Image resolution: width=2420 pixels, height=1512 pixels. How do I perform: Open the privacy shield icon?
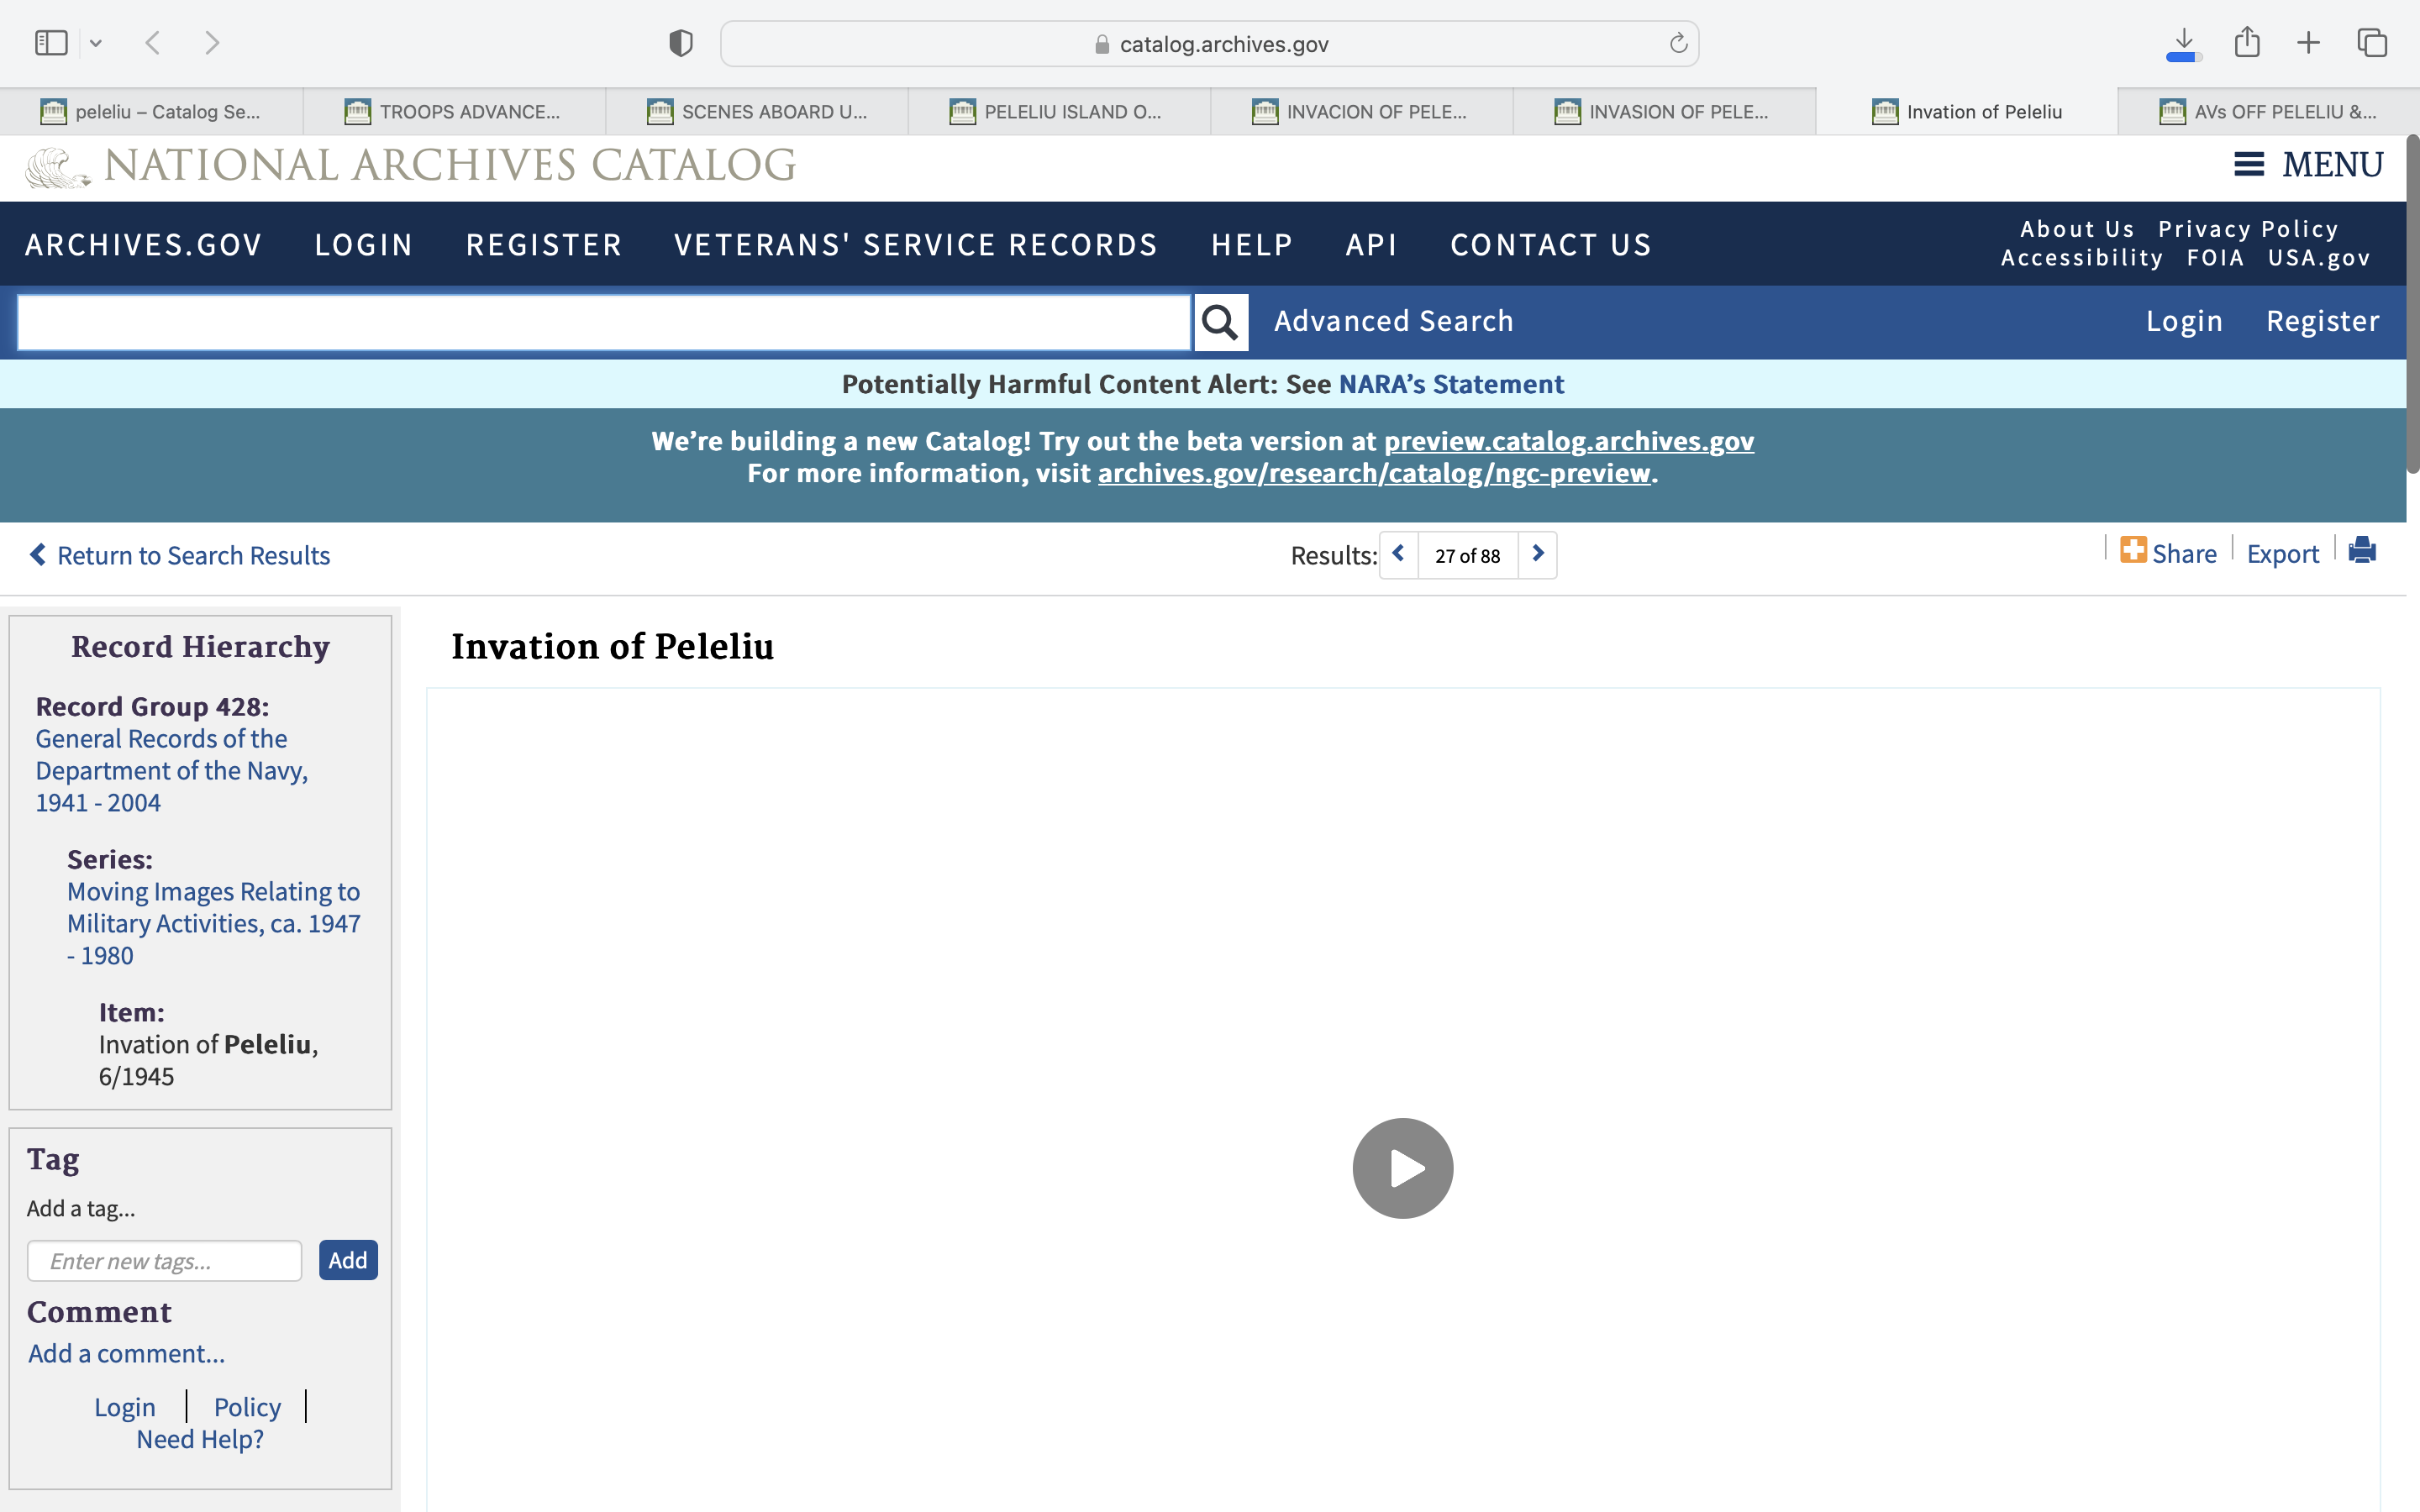click(x=681, y=43)
